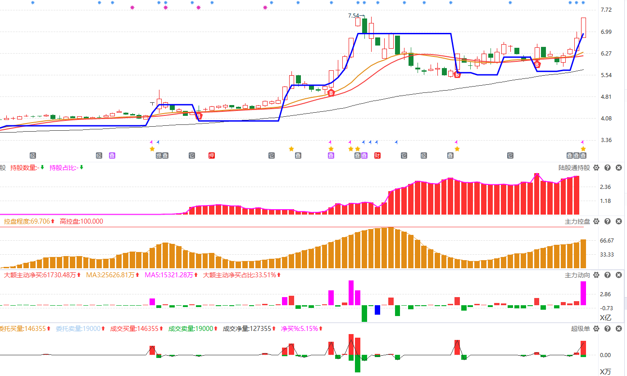Screen dimensions: 627x376
Task: Click the X亿 unit label
Action: pyautogui.click(x=605, y=318)
